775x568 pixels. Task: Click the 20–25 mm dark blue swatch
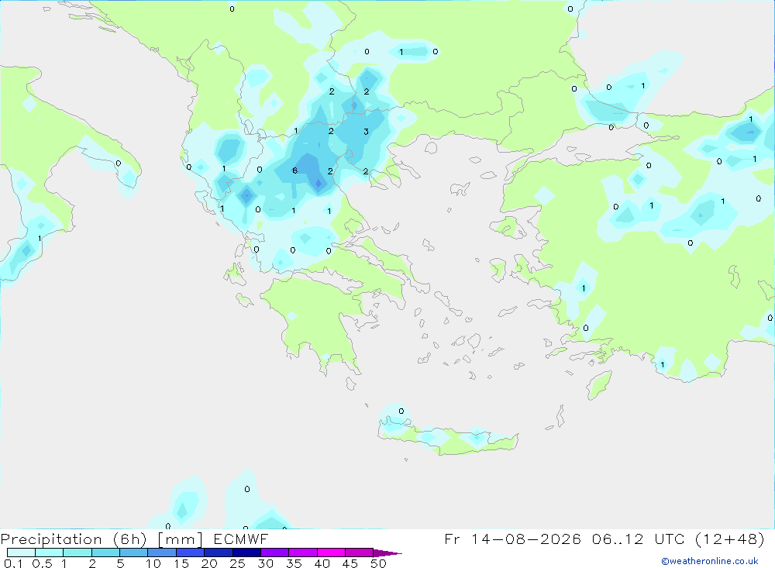coord(219,553)
